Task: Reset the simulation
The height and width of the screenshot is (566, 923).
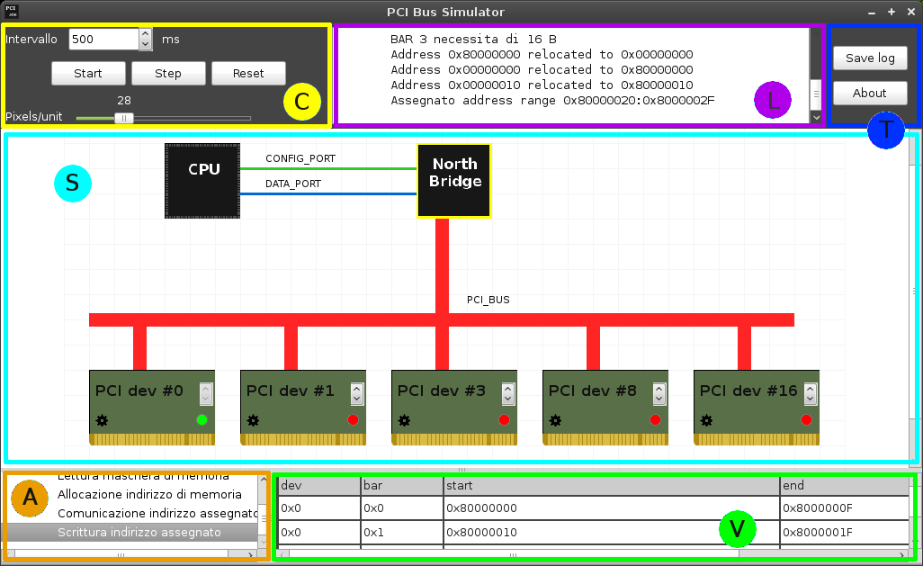Action: tap(248, 74)
